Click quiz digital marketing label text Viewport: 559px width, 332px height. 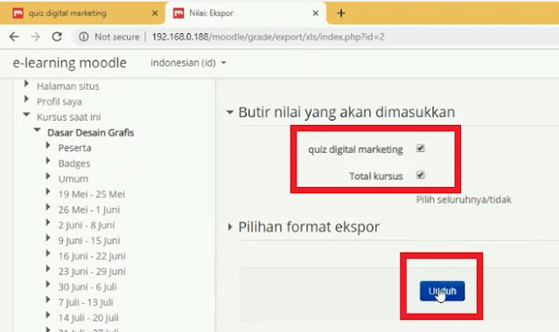coord(355,149)
